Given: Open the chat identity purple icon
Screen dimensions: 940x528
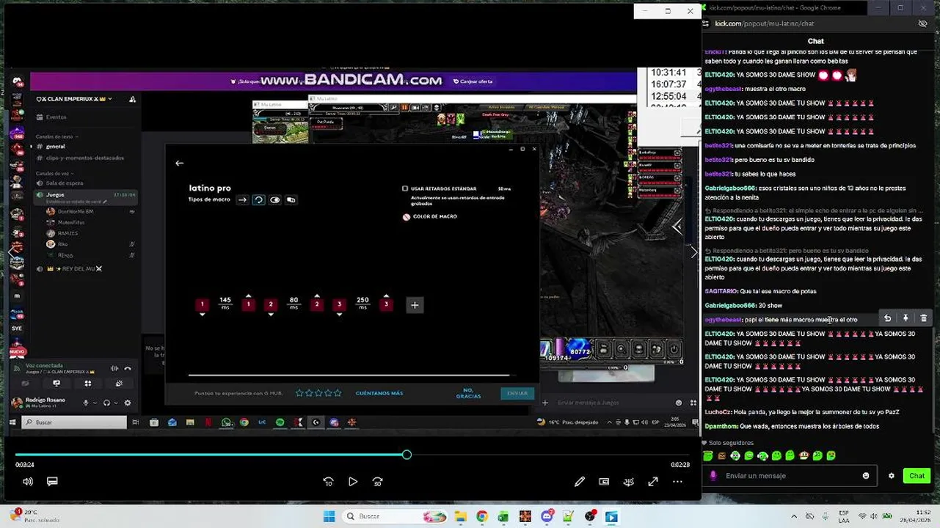Looking at the screenshot, I should (713, 476).
